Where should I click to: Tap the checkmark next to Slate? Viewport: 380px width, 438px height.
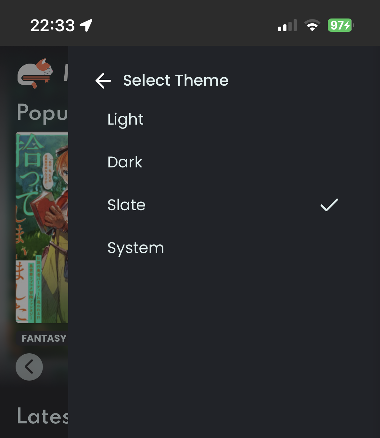pos(329,205)
